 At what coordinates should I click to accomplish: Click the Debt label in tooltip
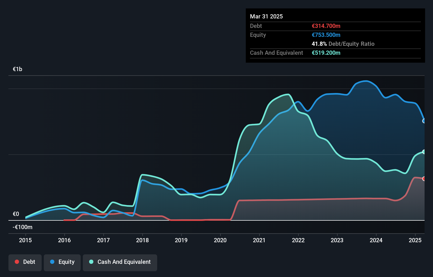click(256, 26)
